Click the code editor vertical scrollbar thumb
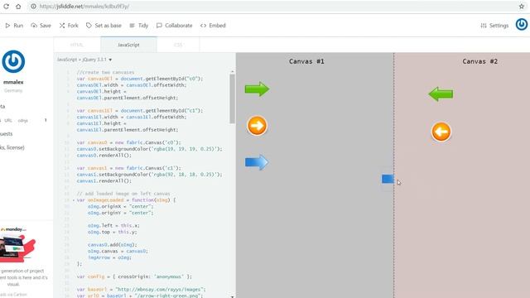The width and height of the screenshot is (530, 298). point(232,99)
